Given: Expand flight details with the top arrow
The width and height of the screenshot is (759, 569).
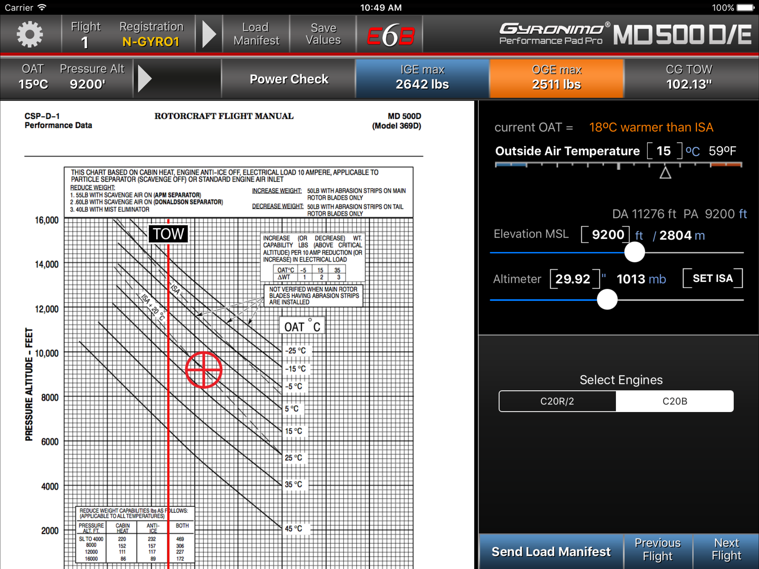Looking at the screenshot, I should (209, 34).
